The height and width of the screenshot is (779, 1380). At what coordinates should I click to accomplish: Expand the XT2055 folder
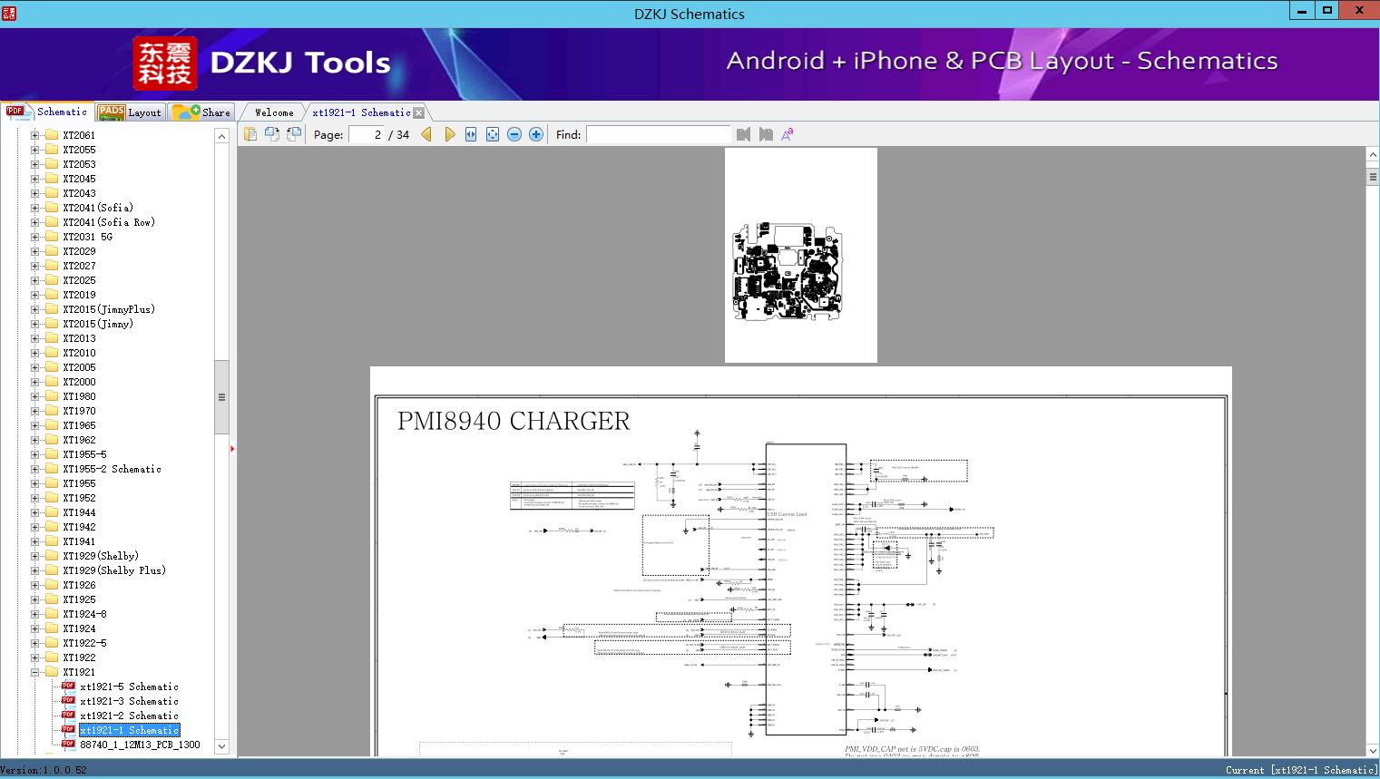34,150
